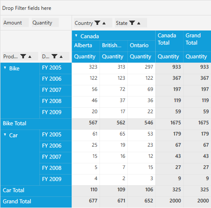The width and height of the screenshot is (211, 208).
Task: Click the D... row field button
Action: [x=55, y=56]
